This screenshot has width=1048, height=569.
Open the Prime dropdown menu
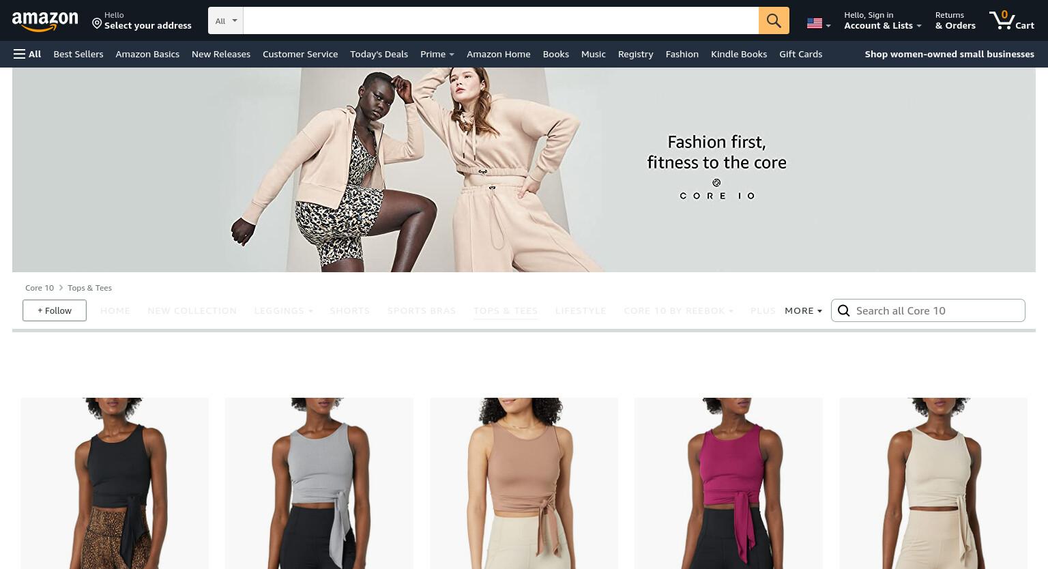pyautogui.click(x=437, y=54)
